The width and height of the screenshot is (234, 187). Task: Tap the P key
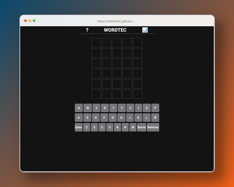[155, 108]
